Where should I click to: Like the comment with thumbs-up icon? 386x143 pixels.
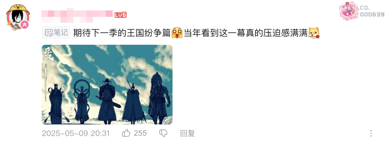tap(126, 133)
